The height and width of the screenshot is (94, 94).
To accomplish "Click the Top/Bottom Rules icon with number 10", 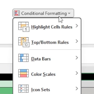I will pyautogui.click(x=24, y=42).
